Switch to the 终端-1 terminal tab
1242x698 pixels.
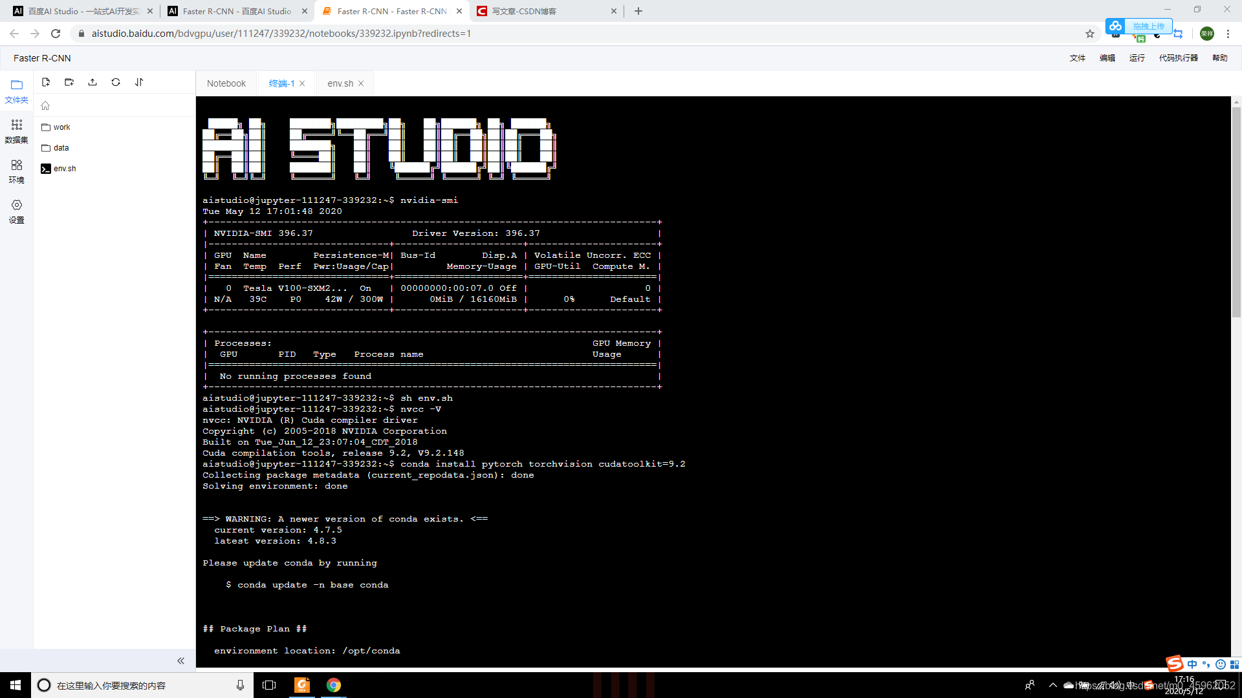point(281,83)
